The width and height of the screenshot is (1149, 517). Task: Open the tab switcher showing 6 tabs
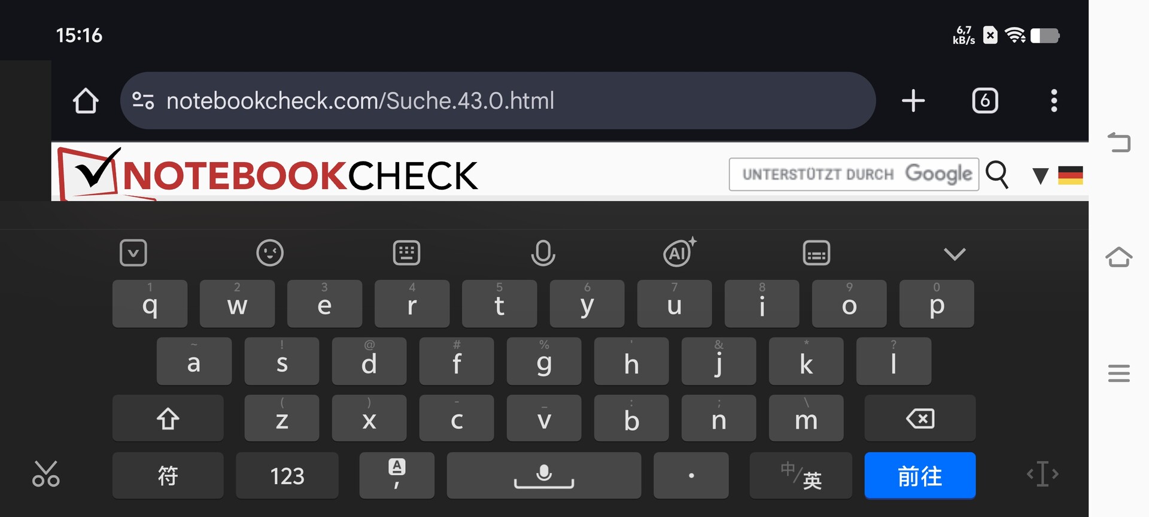[x=985, y=101]
